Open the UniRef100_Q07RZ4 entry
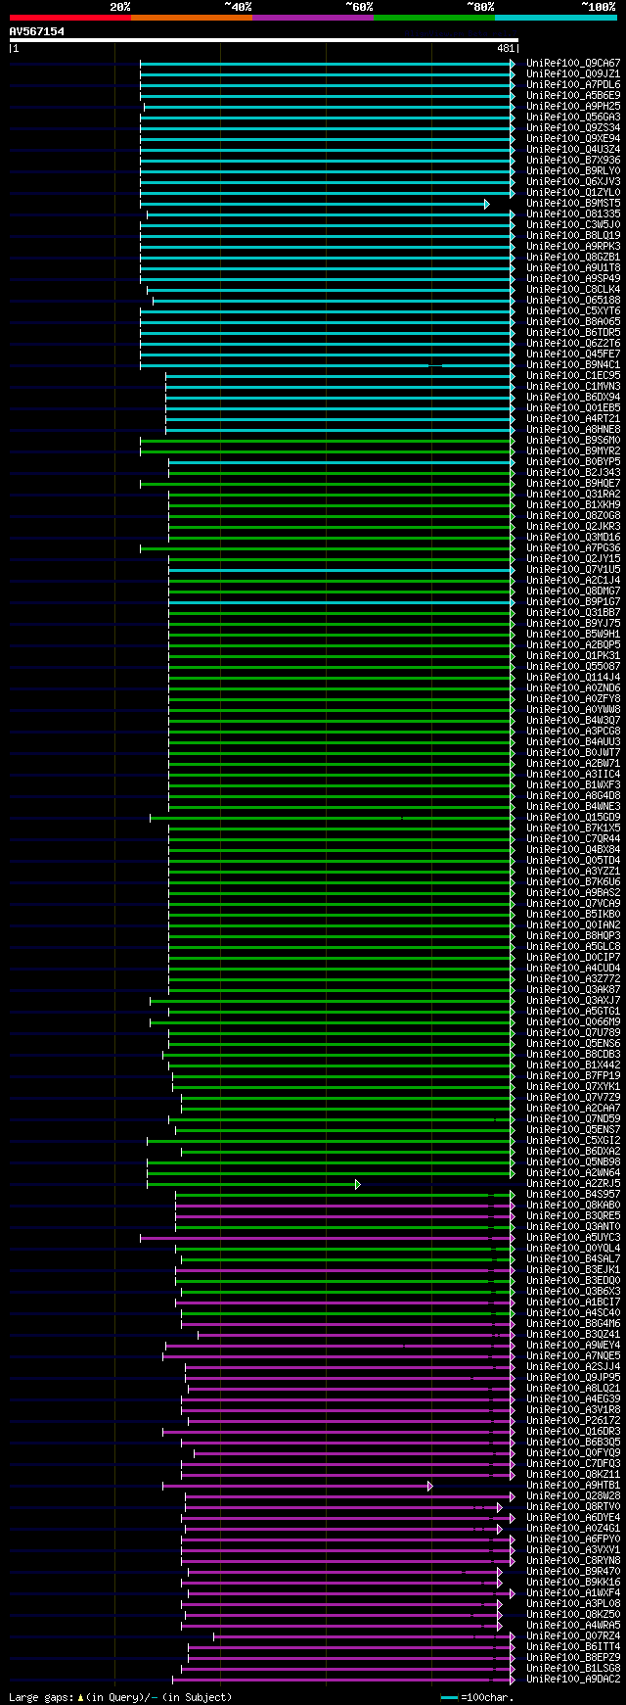The width and height of the screenshot is (626, 1705). 573,1636
